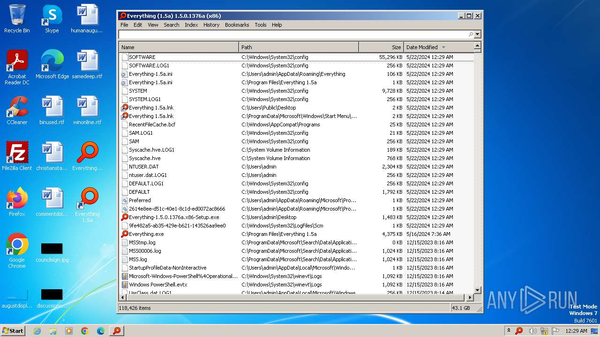Select the winonline.rtf desktop file
Viewport: 600px width, 337px height.
coord(87,110)
